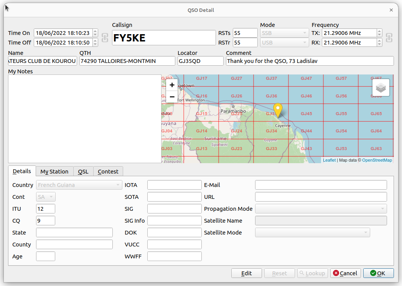Click the yellow location marker on map
The width and height of the screenshot is (402, 286).
coord(278,110)
